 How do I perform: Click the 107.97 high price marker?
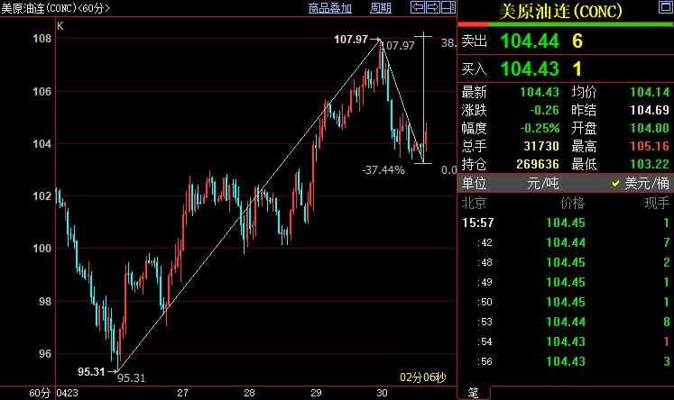(x=351, y=40)
